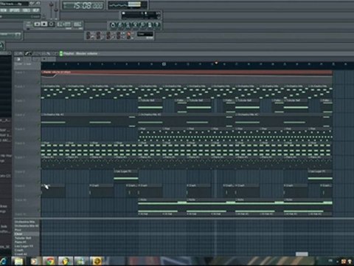This screenshot has width=354, height=266.
Task: Click the second round shortcut icon (save)
Action: point(120,25)
